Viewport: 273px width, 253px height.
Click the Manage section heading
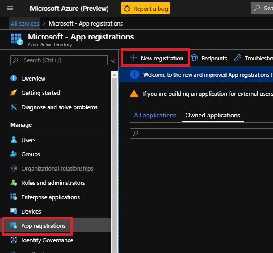tap(21, 125)
